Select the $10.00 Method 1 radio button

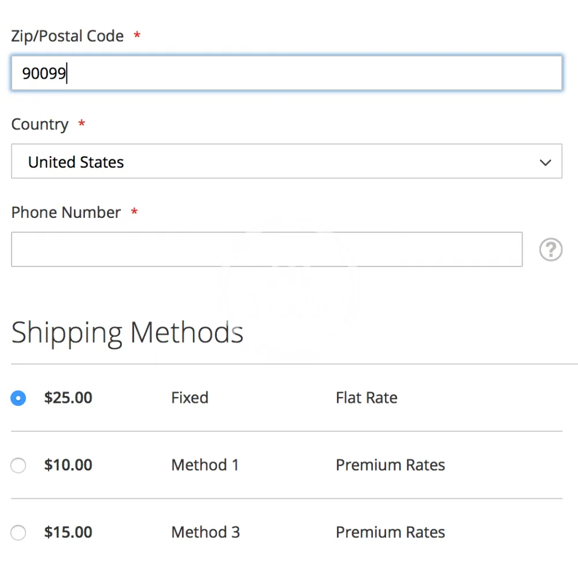click(x=18, y=465)
